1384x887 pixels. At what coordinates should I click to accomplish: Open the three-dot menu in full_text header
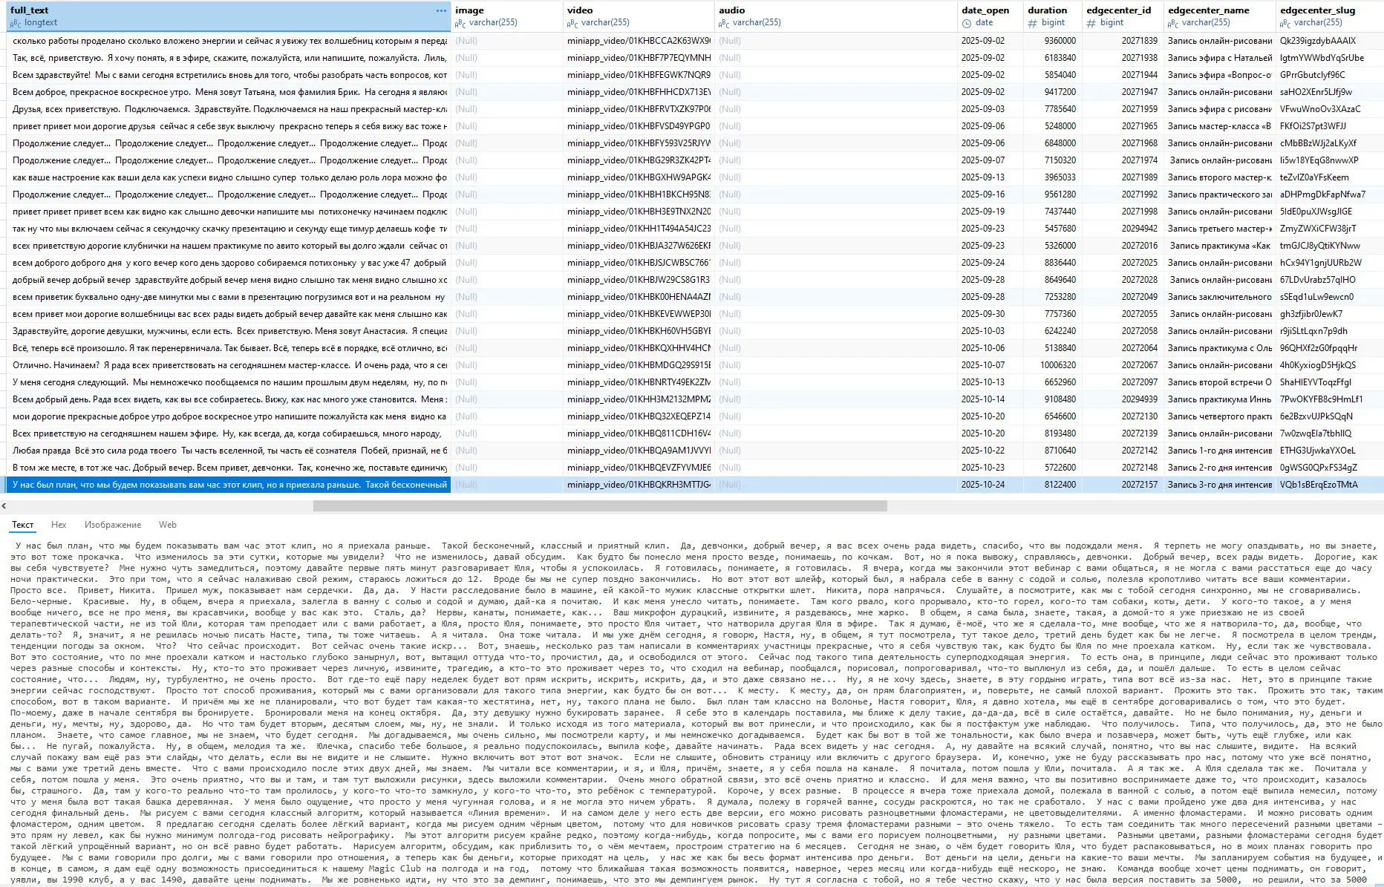[441, 10]
